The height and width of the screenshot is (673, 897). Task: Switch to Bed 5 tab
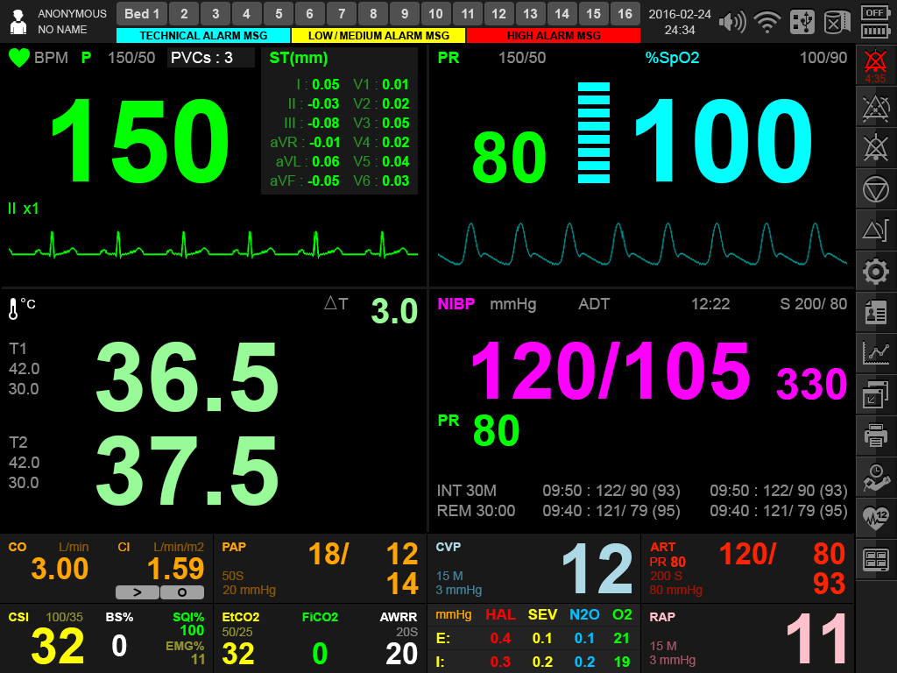(x=278, y=13)
